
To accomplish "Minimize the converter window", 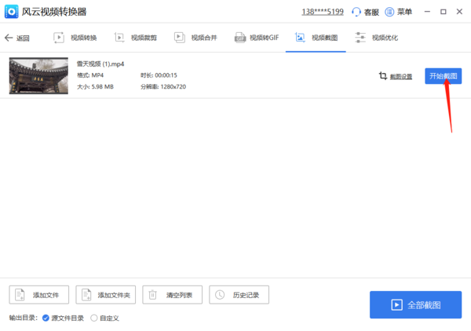I will (x=427, y=12).
